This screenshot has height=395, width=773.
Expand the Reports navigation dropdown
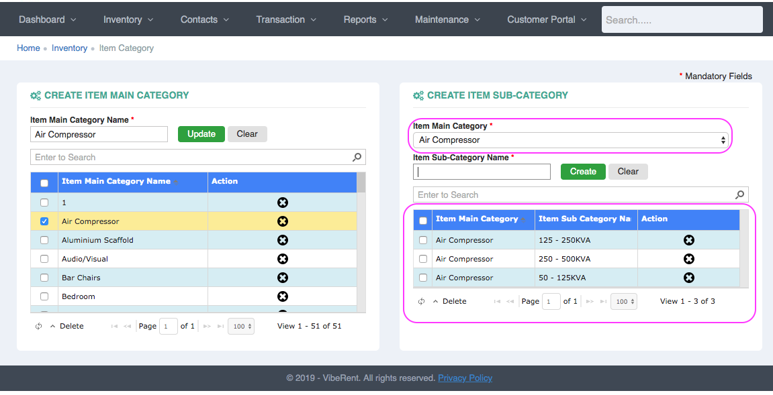[365, 19]
